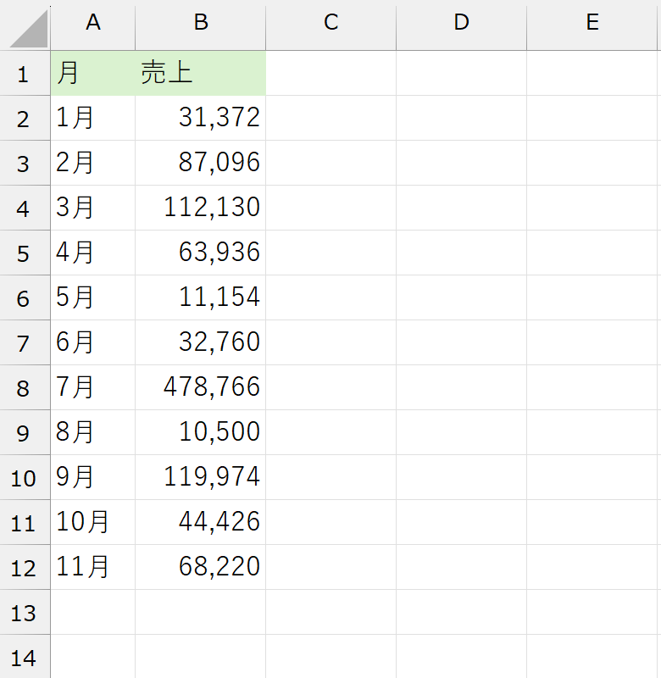Click the 11月 cell
This screenshot has height=678, width=661.
(x=93, y=568)
